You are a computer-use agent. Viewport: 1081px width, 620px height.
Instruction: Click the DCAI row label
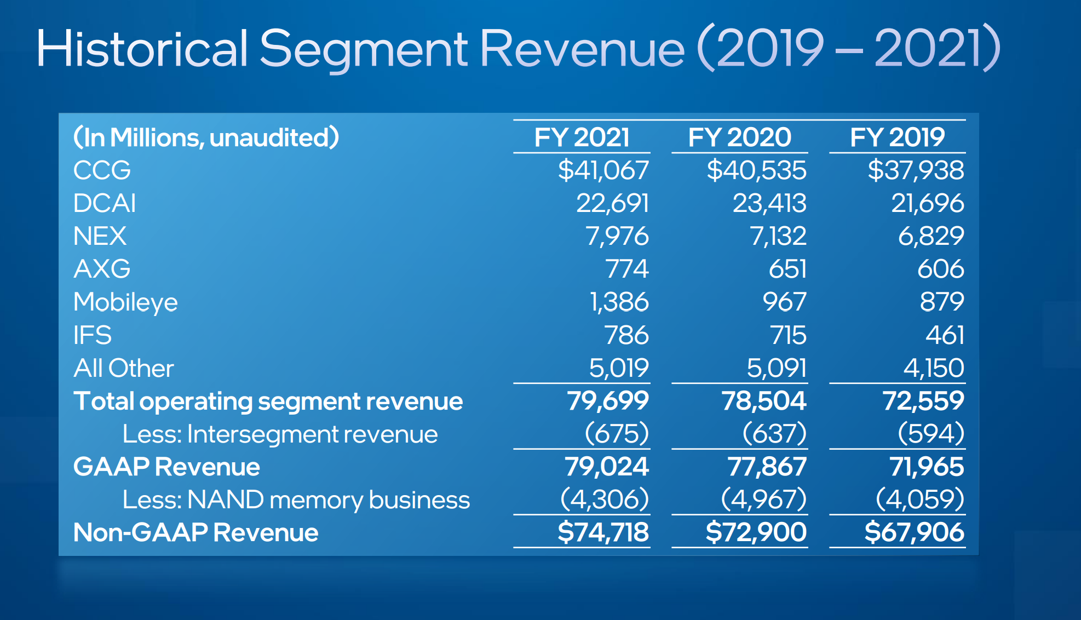[x=104, y=203]
